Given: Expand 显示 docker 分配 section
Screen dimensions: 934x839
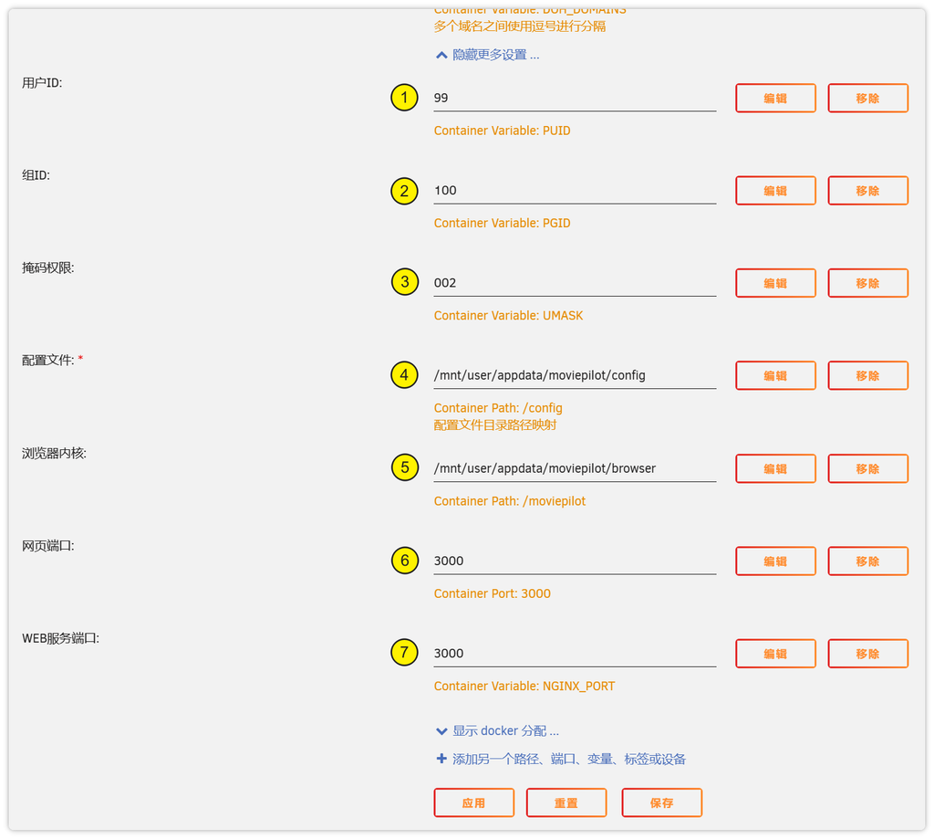Looking at the screenshot, I should click(x=505, y=731).
